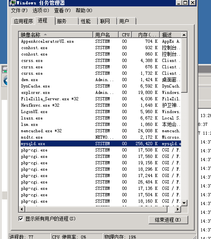Sort by 用户名 column header

[x=105, y=35]
